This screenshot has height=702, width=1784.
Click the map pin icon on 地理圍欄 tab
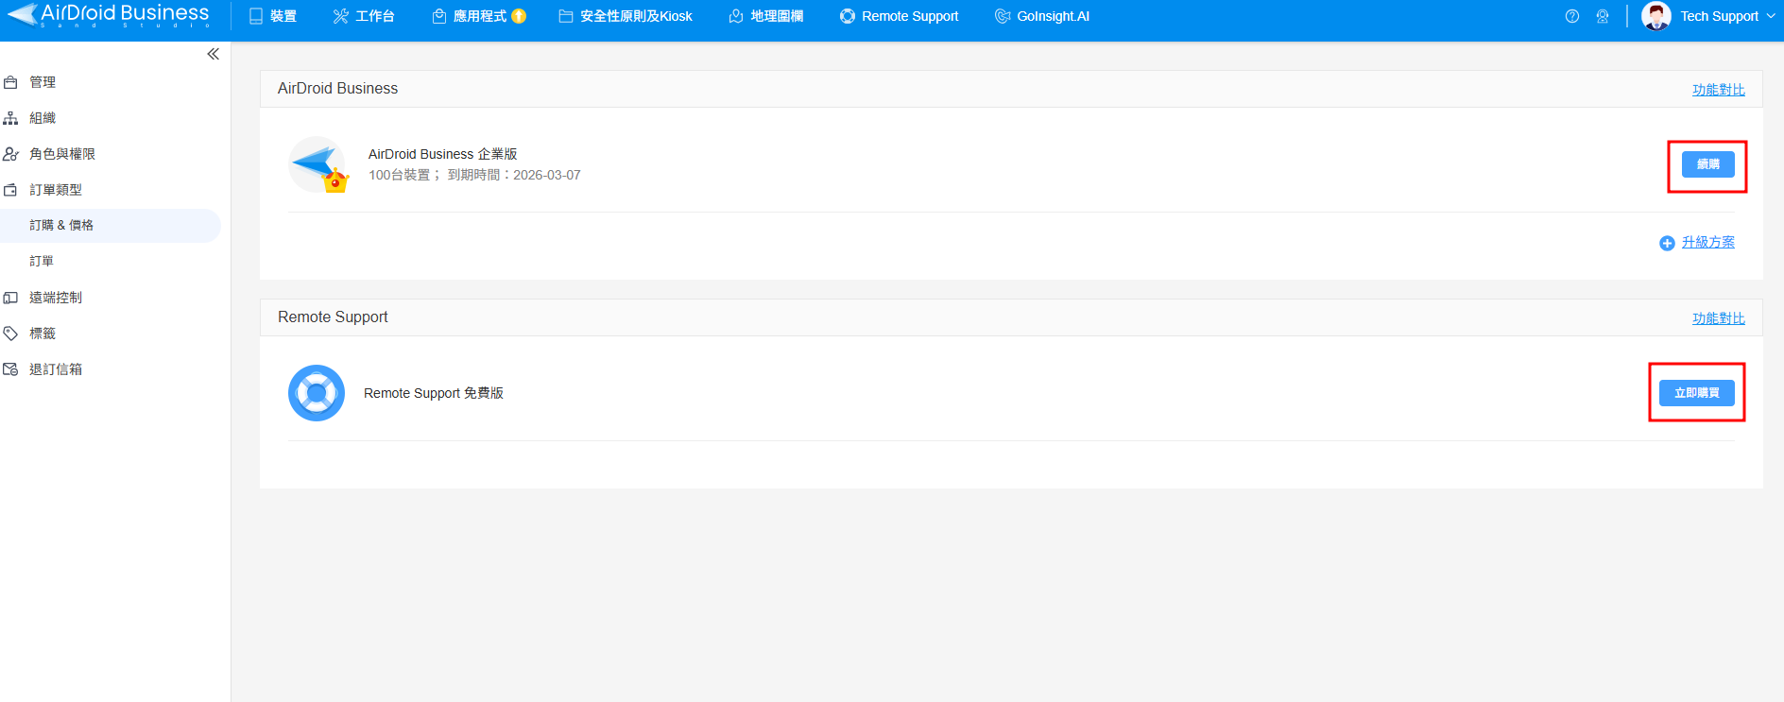coord(736,16)
